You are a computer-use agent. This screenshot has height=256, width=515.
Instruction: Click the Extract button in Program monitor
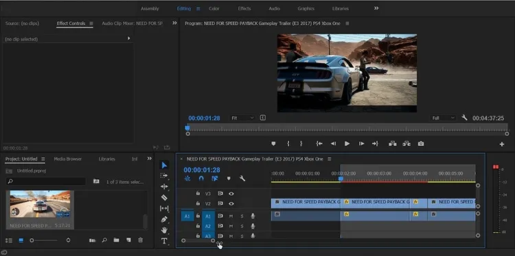click(x=407, y=143)
